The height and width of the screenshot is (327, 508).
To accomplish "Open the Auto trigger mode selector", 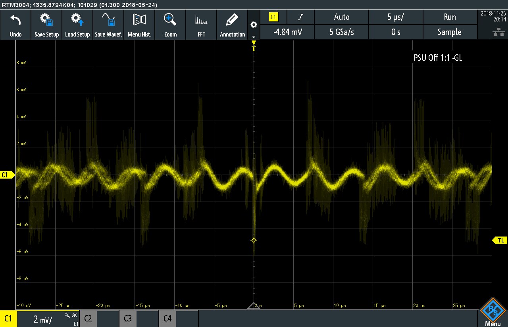I will 341,17.
